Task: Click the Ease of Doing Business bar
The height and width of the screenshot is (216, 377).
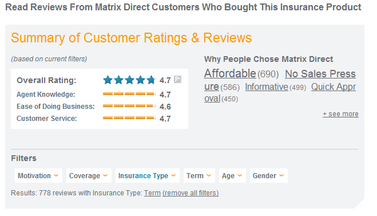Action: click(x=129, y=106)
